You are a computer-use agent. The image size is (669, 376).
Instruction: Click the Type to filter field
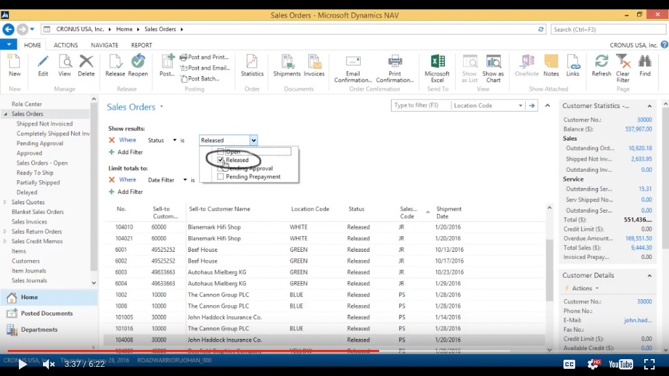[421, 105]
